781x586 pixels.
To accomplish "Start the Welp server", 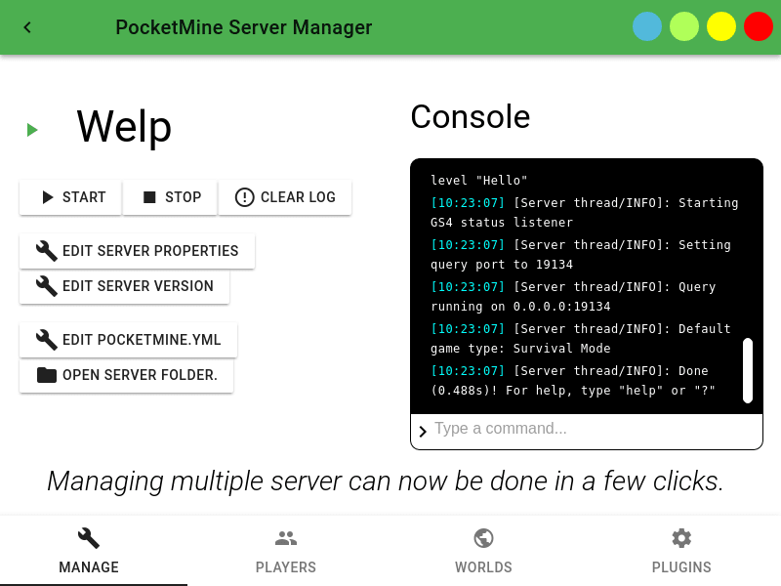I will coord(70,197).
